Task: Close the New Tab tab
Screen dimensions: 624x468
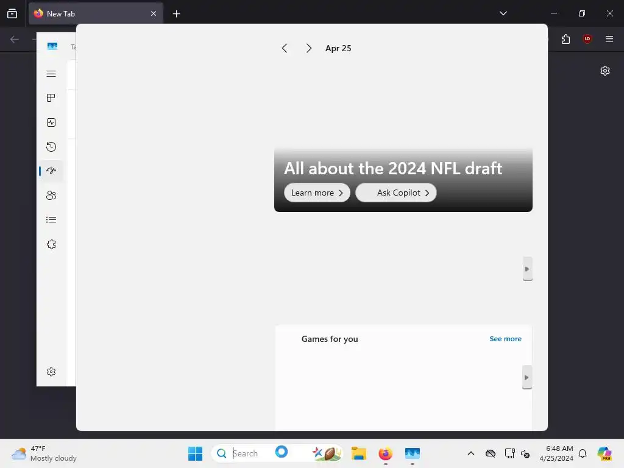Action: coord(153,13)
